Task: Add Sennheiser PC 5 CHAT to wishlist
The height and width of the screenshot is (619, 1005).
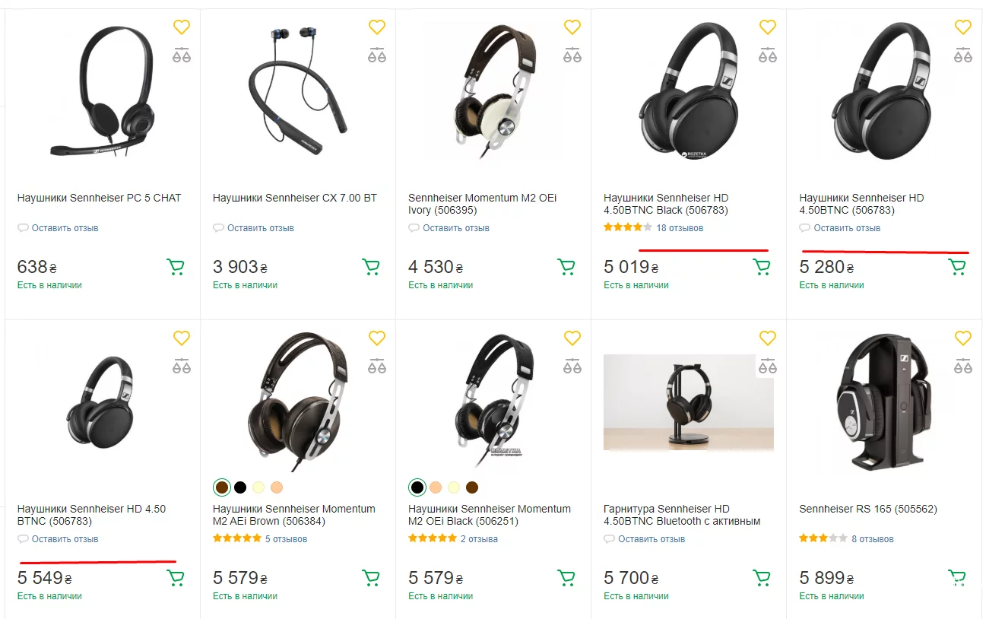Action: pyautogui.click(x=181, y=27)
